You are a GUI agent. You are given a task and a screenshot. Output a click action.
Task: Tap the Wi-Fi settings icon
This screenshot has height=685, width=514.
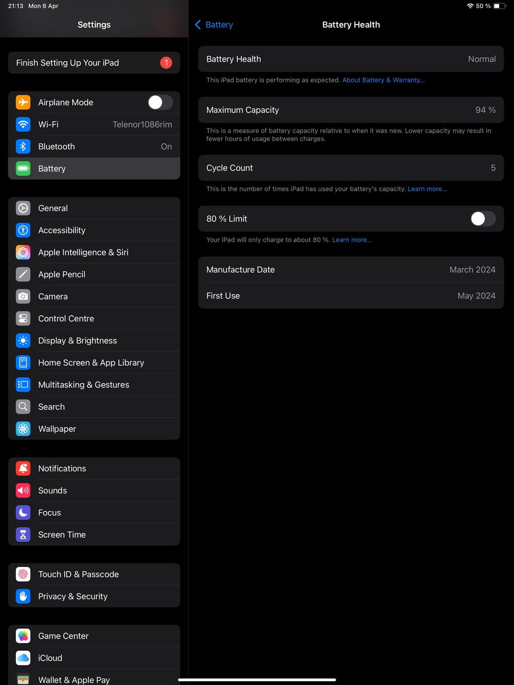(x=23, y=124)
